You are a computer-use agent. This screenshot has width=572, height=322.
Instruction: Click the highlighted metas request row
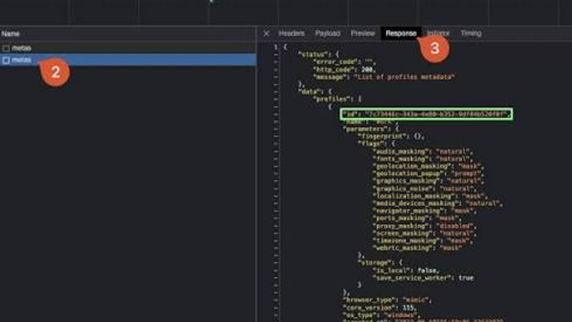pos(128,60)
